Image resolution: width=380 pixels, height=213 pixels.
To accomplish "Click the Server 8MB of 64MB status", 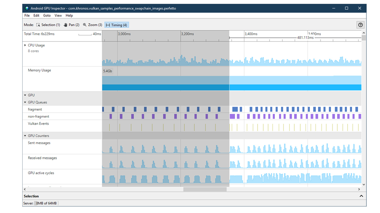I will coord(40,203).
